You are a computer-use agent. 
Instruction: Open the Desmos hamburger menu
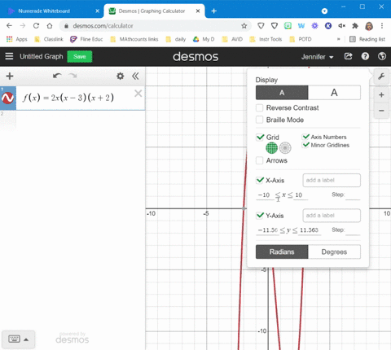(9, 56)
